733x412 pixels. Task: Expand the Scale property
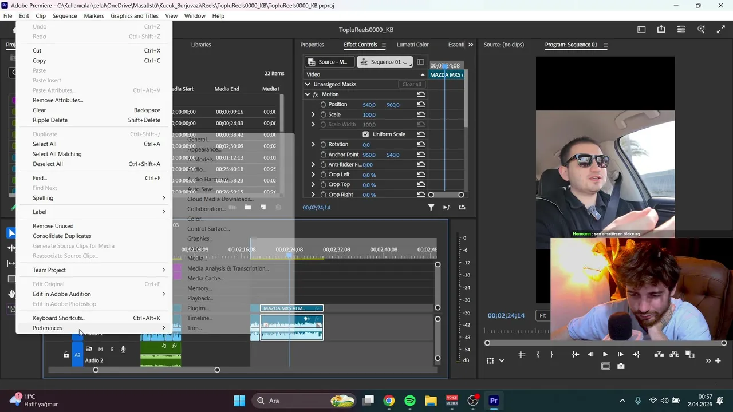point(313,114)
